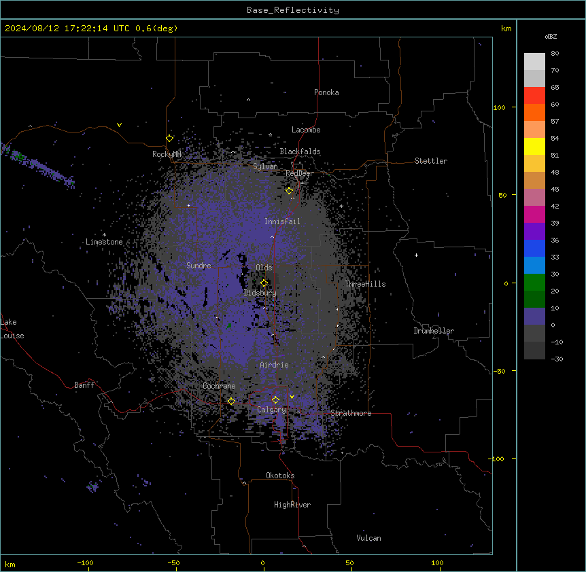Select the bright yellow 51-54 dBZ legend swatch
This screenshot has height=572, width=586.
point(534,147)
